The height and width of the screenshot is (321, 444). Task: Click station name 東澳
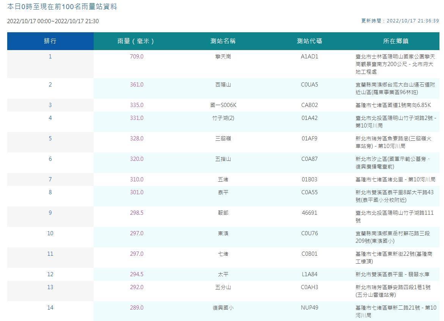point(223,233)
